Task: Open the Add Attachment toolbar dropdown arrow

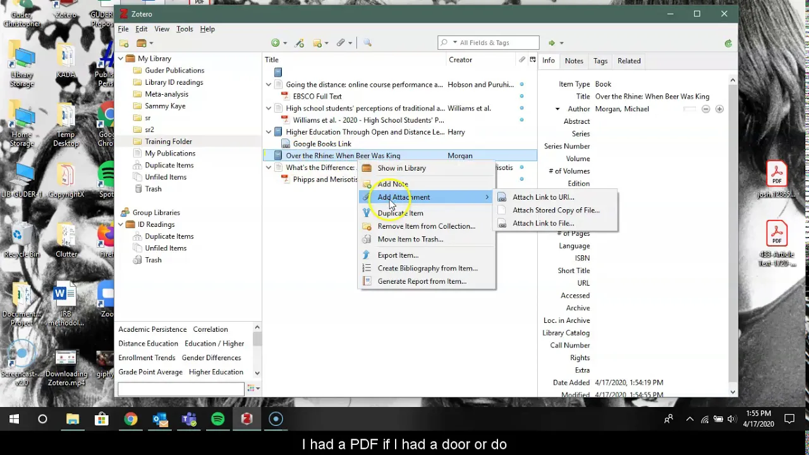Action: click(x=350, y=43)
